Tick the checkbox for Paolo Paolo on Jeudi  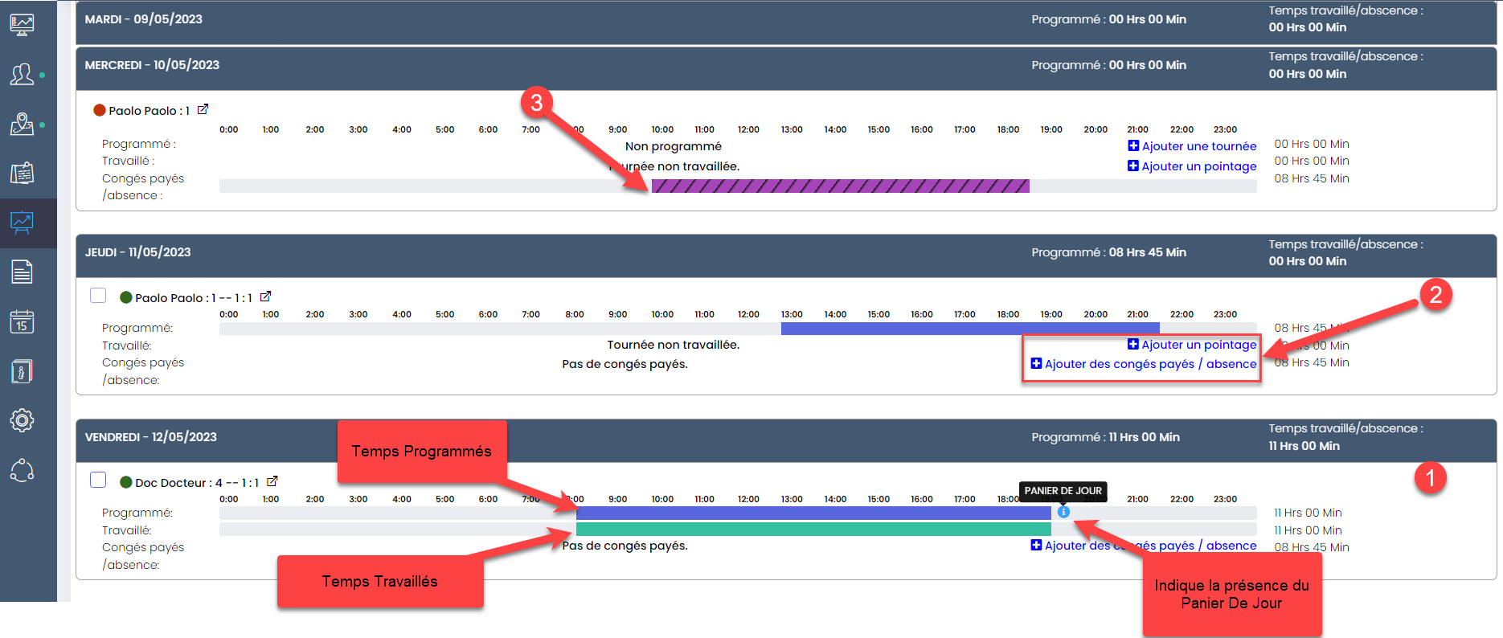pos(98,296)
